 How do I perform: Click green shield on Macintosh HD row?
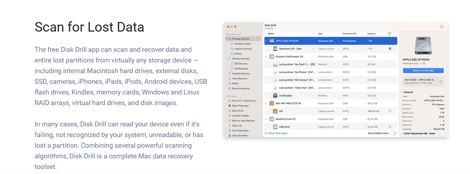point(390,49)
